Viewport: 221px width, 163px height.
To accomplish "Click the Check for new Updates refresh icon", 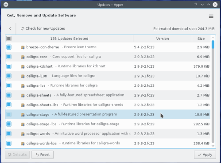I will (22, 28).
